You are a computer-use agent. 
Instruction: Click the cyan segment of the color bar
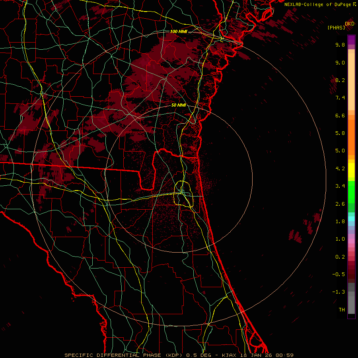pos(351,218)
